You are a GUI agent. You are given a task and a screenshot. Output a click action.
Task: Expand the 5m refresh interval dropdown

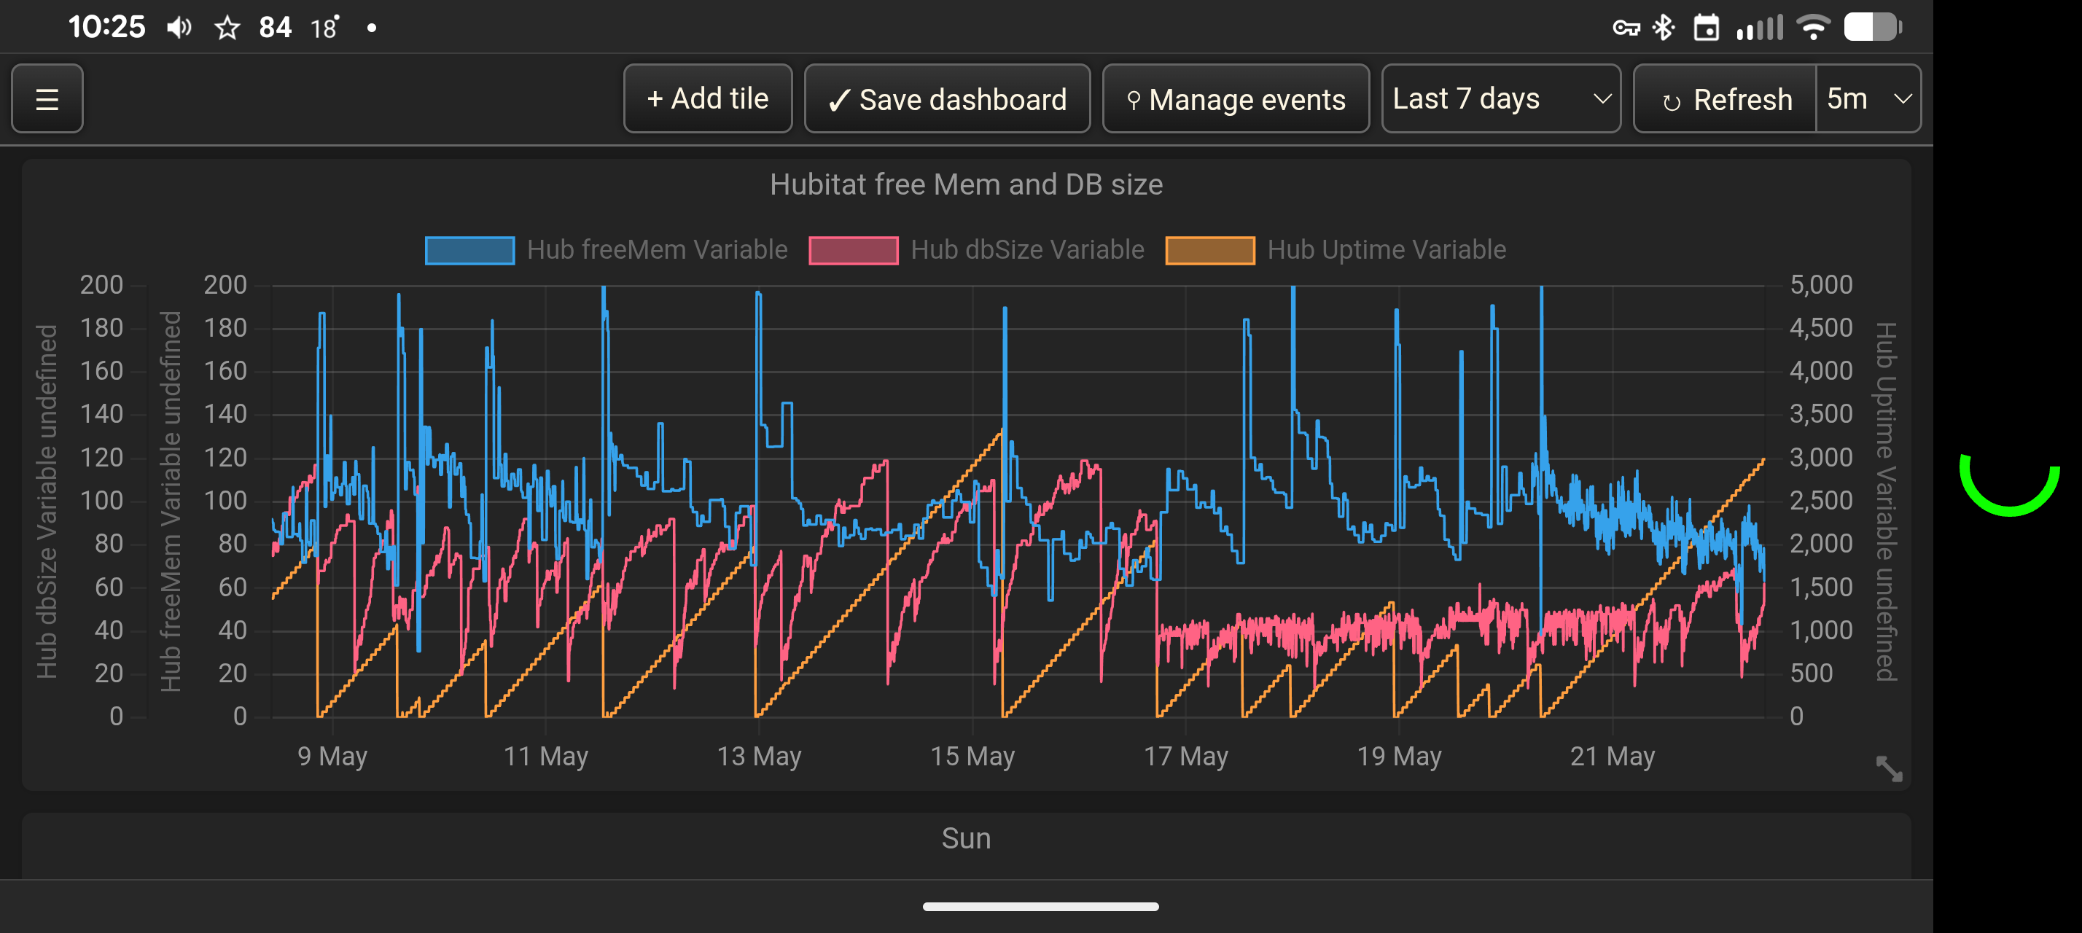coord(1868,98)
